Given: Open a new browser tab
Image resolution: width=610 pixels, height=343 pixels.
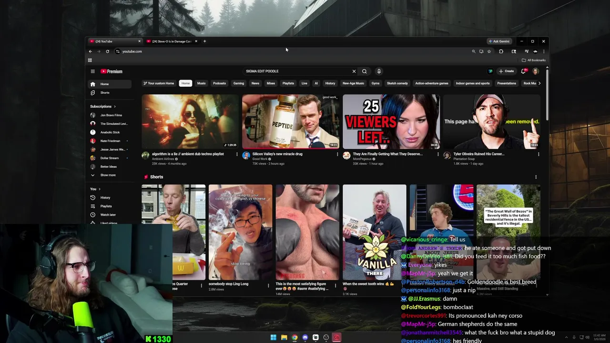Looking at the screenshot, I should point(204,41).
